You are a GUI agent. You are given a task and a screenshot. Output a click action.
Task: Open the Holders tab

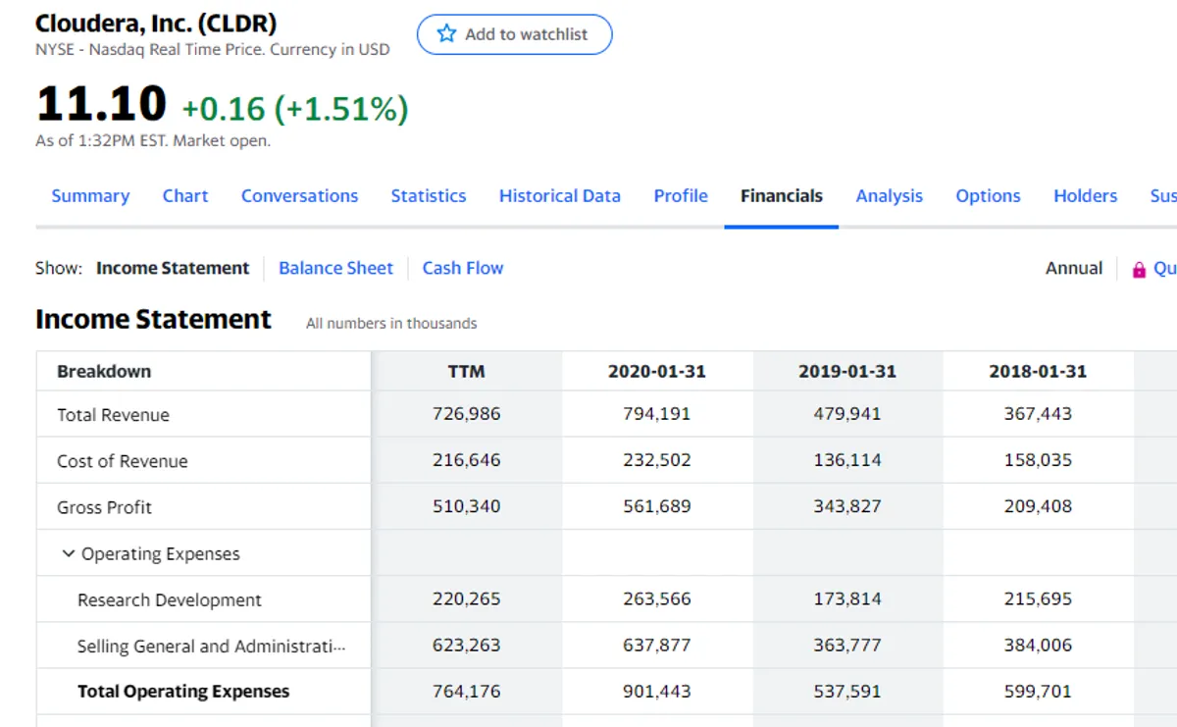click(x=1085, y=196)
